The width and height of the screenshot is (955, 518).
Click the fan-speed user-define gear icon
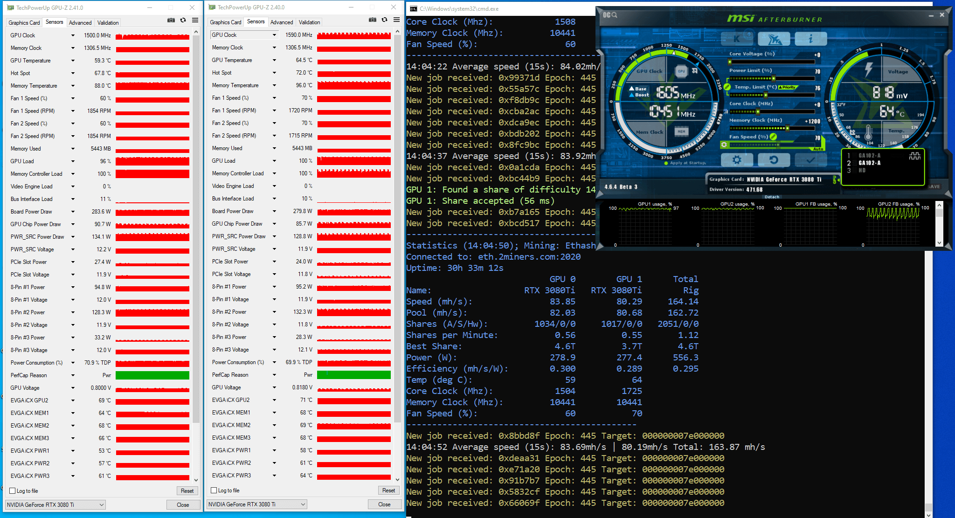(x=724, y=145)
